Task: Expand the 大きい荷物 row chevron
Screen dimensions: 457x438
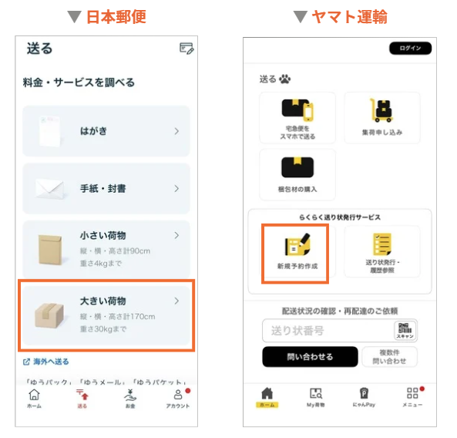Action: click(x=176, y=301)
